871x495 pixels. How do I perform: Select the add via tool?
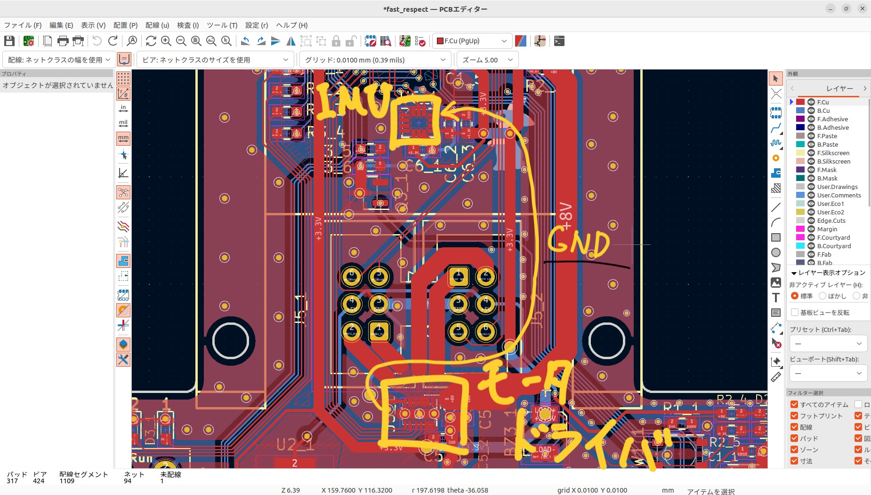click(x=776, y=158)
